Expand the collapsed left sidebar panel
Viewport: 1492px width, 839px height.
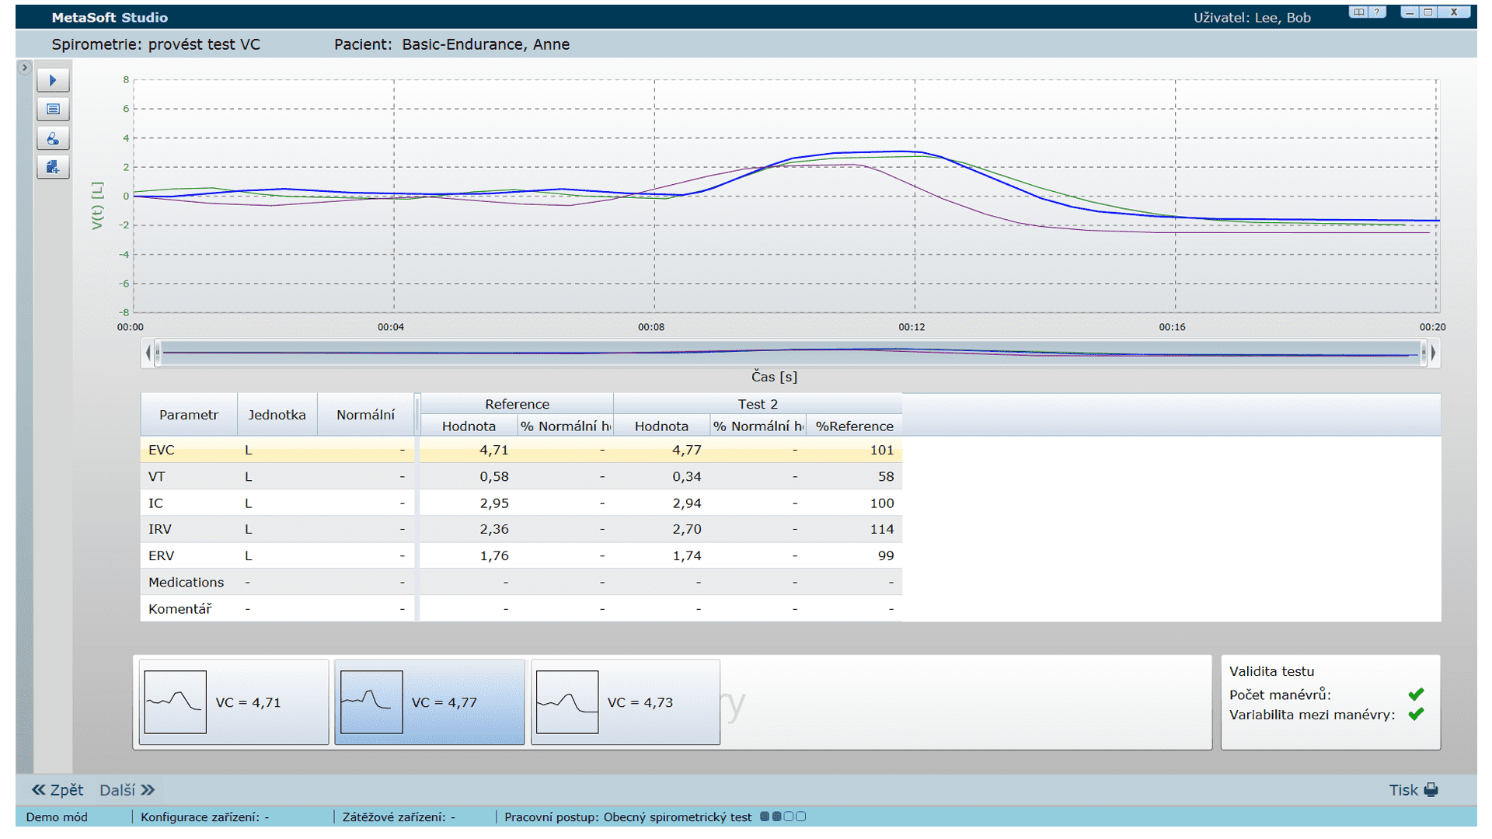24,67
